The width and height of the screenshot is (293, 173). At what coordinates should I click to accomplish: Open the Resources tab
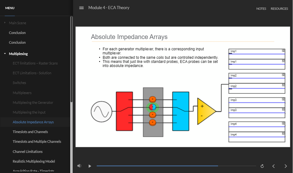279,9
